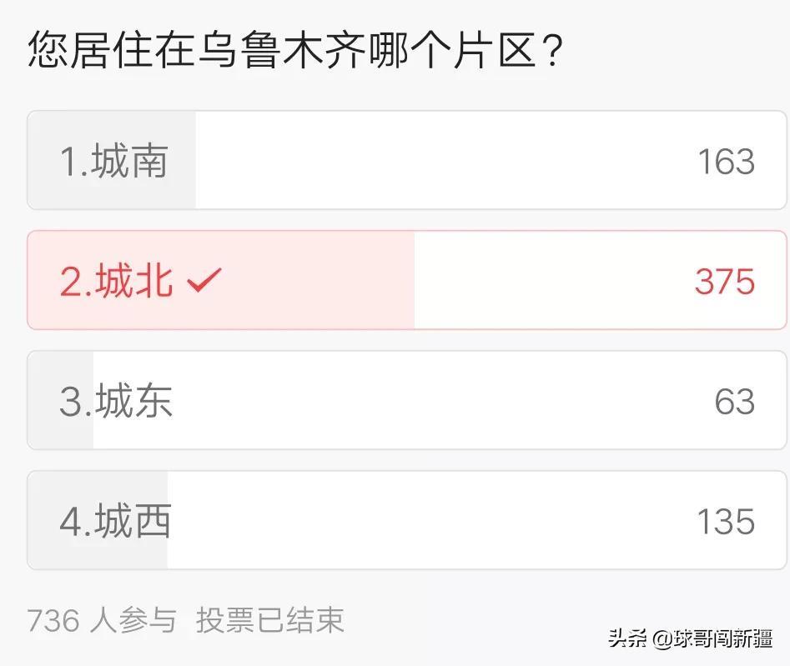
Task: Click the 投票已结束 status text
Action: tap(270, 620)
